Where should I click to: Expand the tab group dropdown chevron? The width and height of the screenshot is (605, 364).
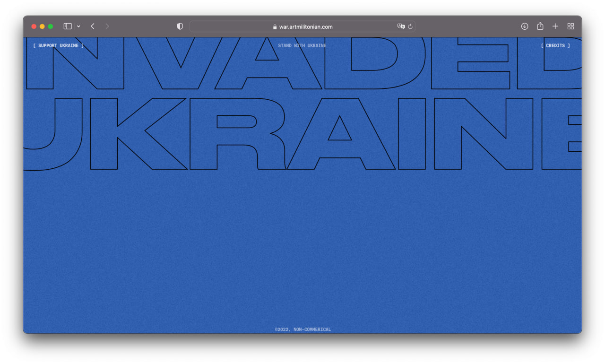(78, 26)
